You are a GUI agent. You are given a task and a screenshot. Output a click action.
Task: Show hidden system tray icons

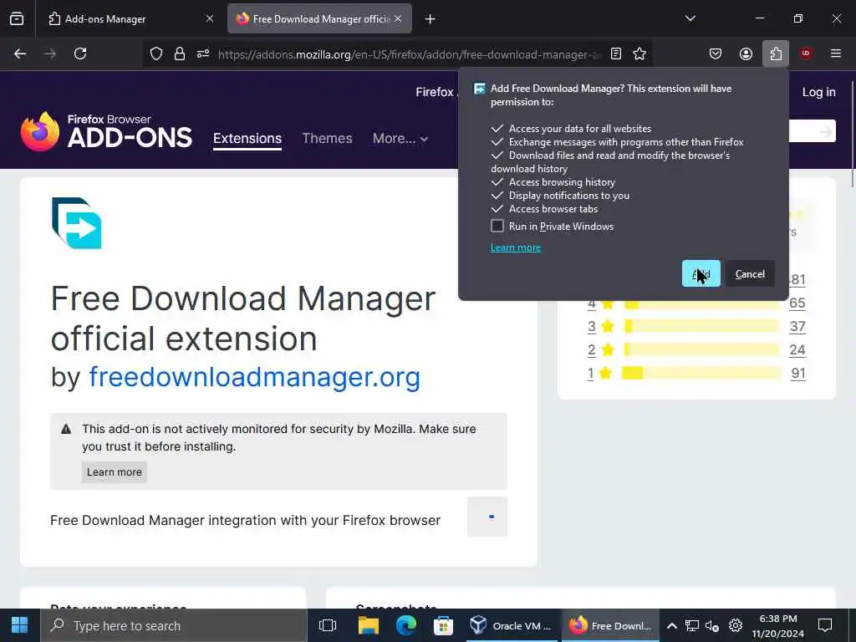click(x=672, y=625)
